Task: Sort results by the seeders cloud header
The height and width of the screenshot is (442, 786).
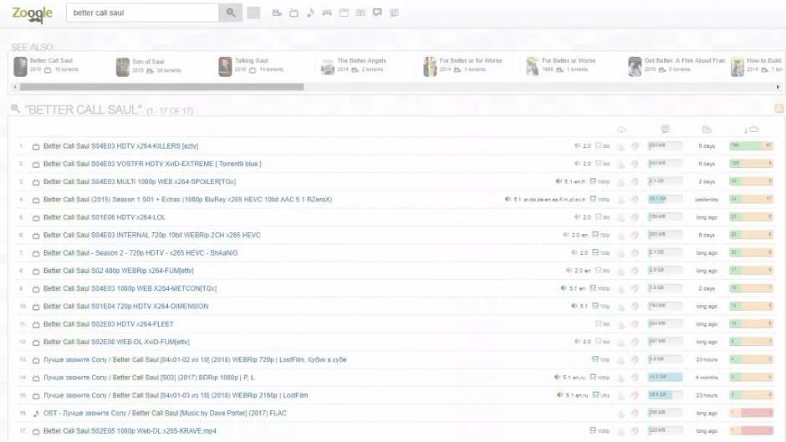Action: point(751,130)
